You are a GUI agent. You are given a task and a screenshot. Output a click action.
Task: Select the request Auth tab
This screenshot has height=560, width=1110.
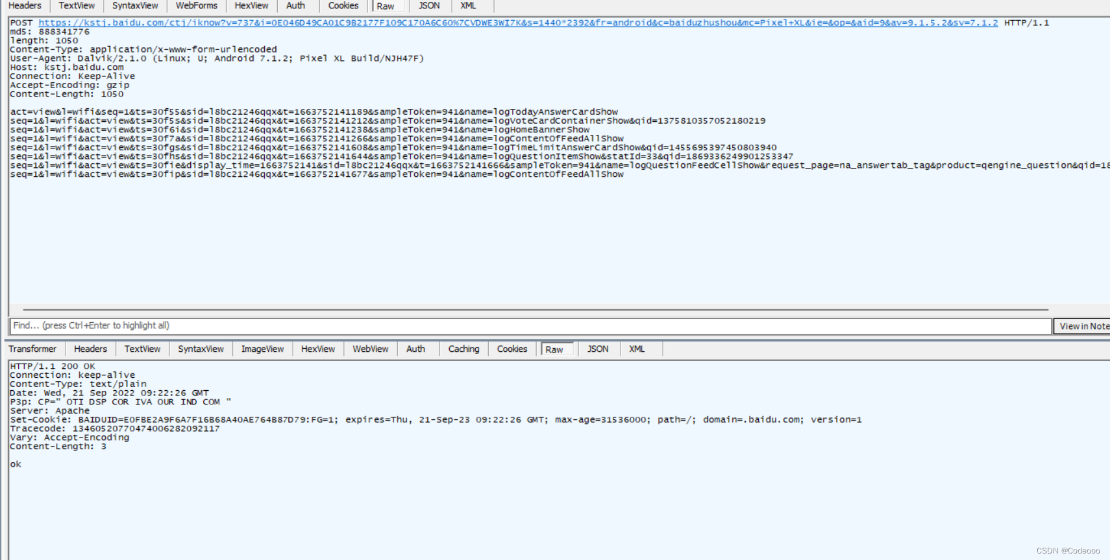pyautogui.click(x=296, y=6)
